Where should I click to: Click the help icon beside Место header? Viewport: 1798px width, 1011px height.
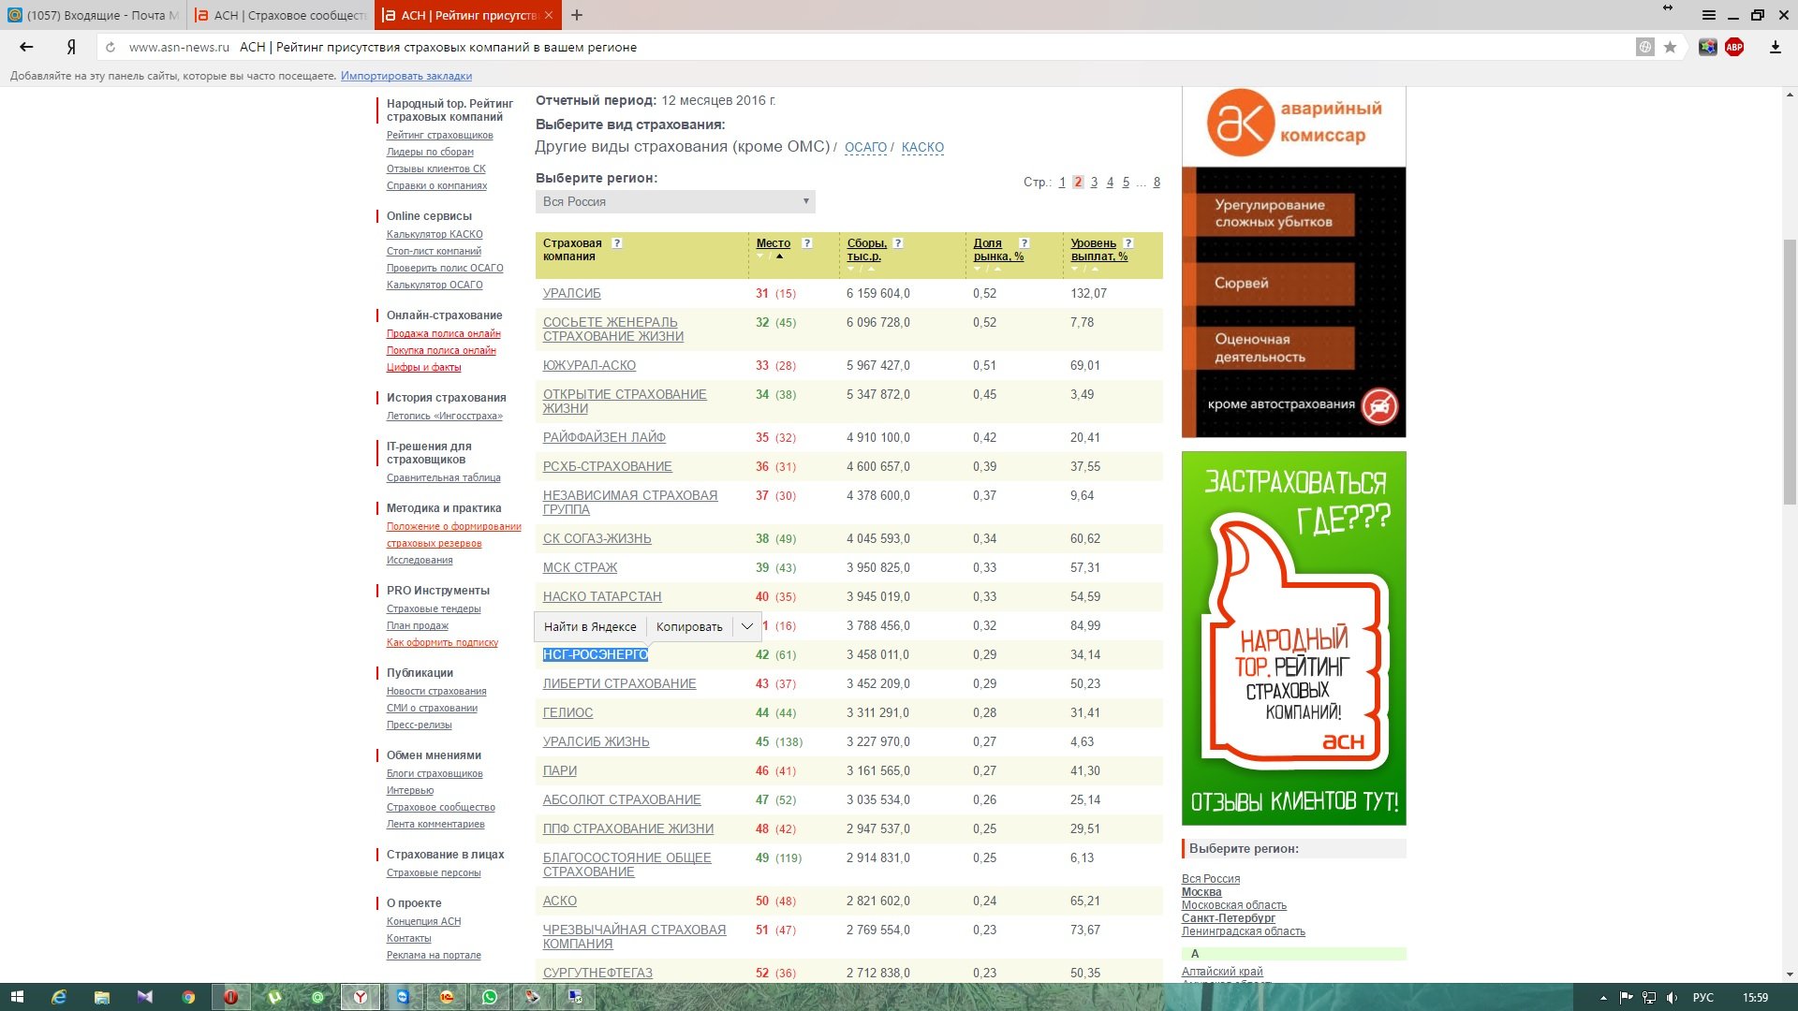coord(806,243)
